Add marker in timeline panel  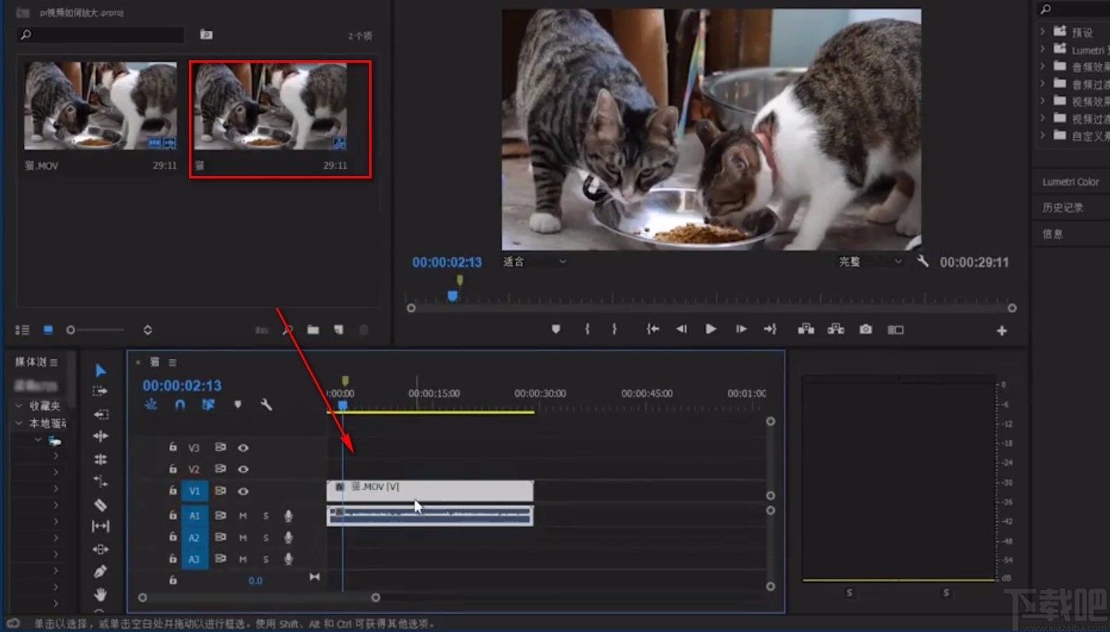237,404
